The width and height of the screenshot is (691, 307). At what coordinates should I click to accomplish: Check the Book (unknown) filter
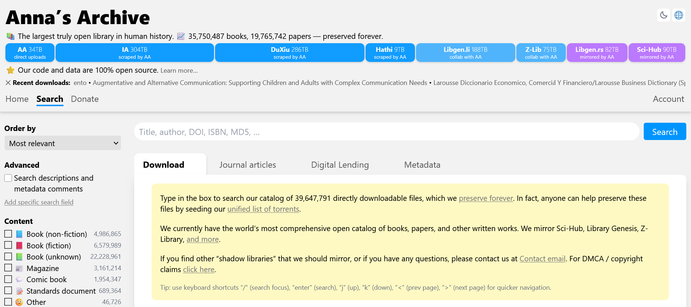coord(8,257)
